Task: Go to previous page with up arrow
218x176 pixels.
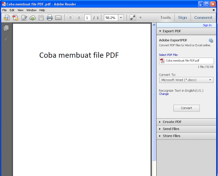Action: coord(70,18)
